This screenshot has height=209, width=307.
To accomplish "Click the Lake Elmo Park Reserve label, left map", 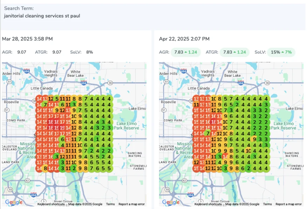I will (127, 126).
